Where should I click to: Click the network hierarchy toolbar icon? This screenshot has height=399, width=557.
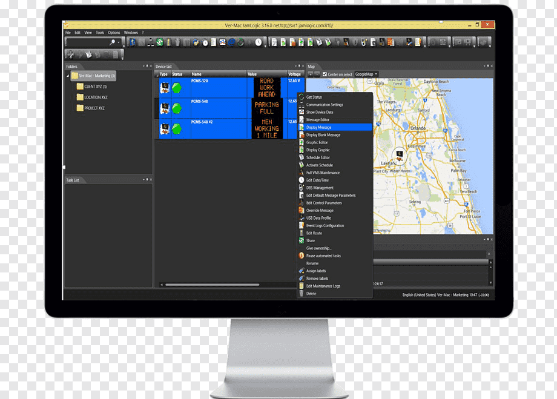pyautogui.click(x=151, y=42)
